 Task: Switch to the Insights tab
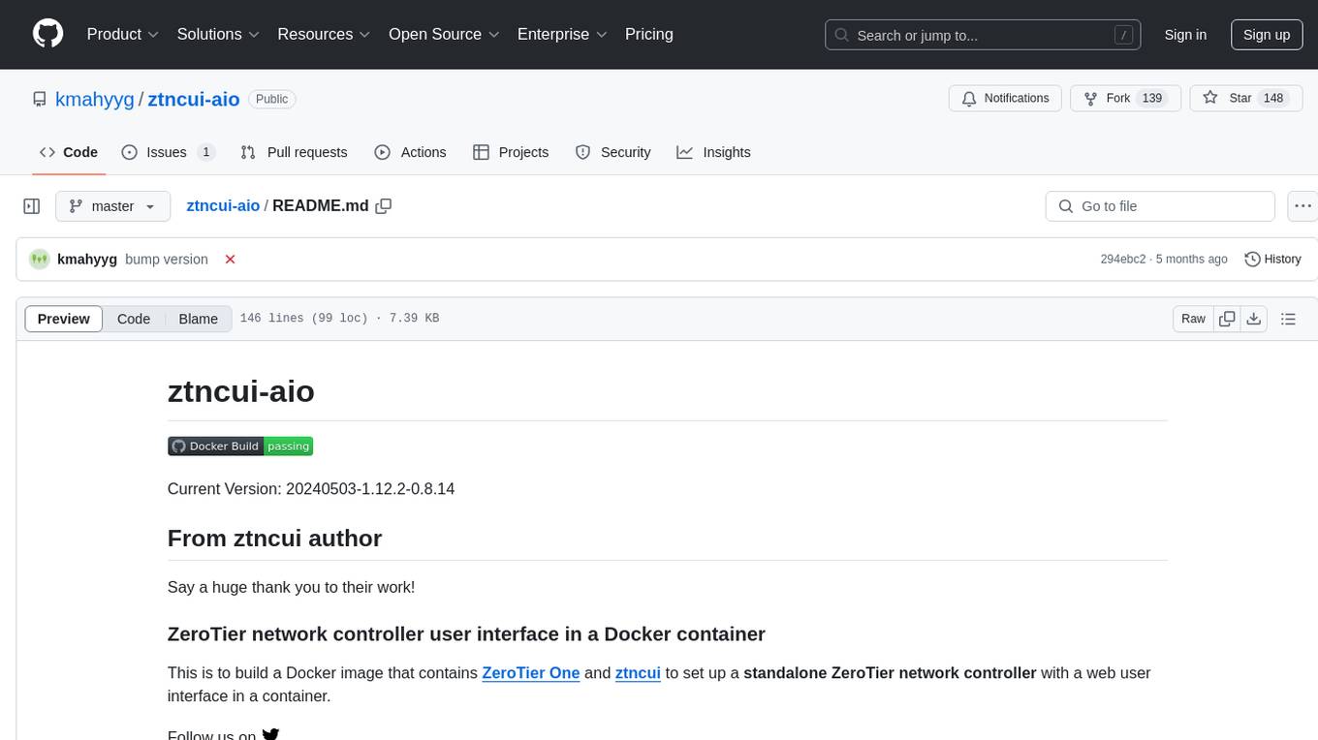(x=713, y=152)
